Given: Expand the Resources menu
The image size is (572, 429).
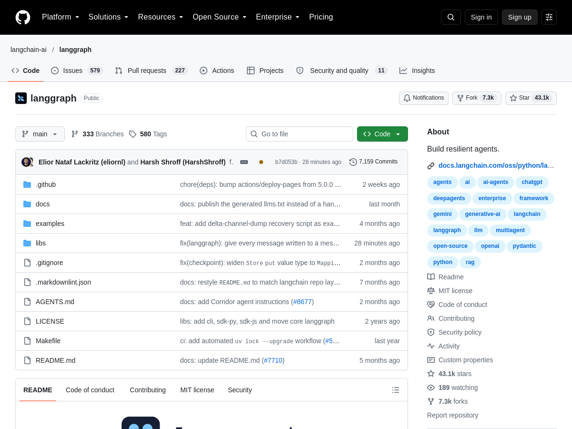Looking at the screenshot, I should pyautogui.click(x=161, y=17).
